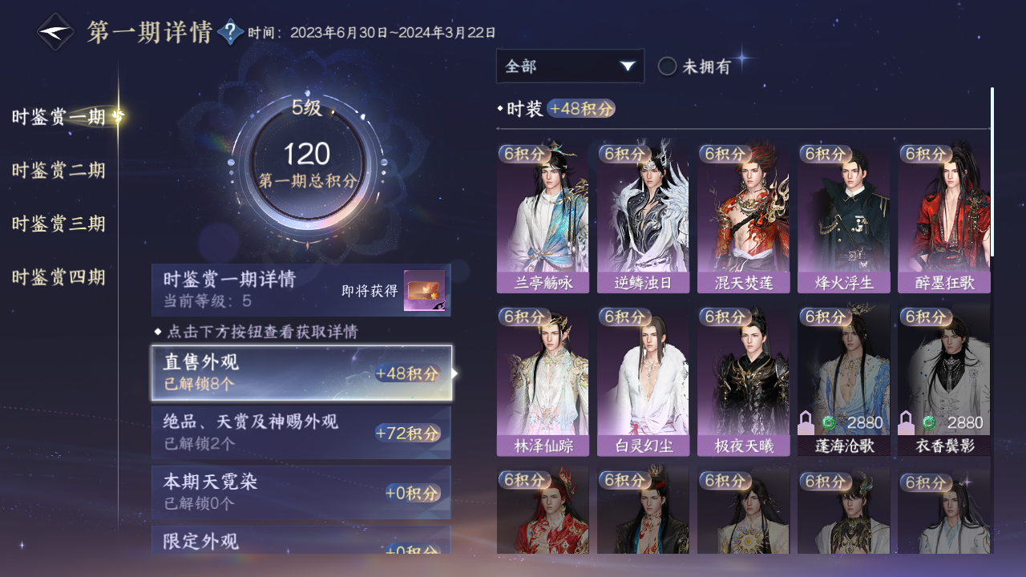Viewport: 1026px width, 577px height.
Task: Select the 兰亭觞咏 costume thumbnail
Action: (x=543, y=219)
